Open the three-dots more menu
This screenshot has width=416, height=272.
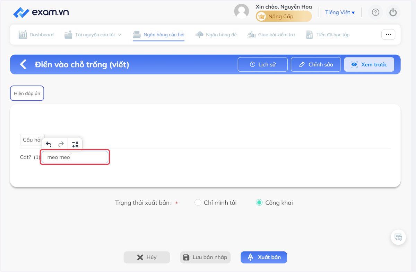click(x=388, y=35)
